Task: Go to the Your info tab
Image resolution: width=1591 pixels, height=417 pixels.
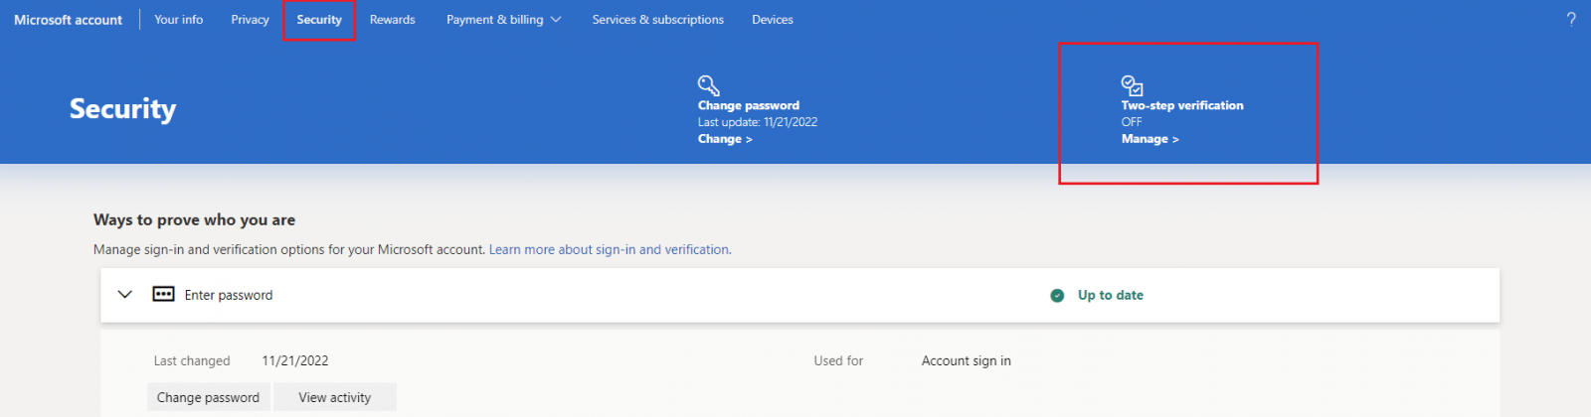Action: click(179, 20)
